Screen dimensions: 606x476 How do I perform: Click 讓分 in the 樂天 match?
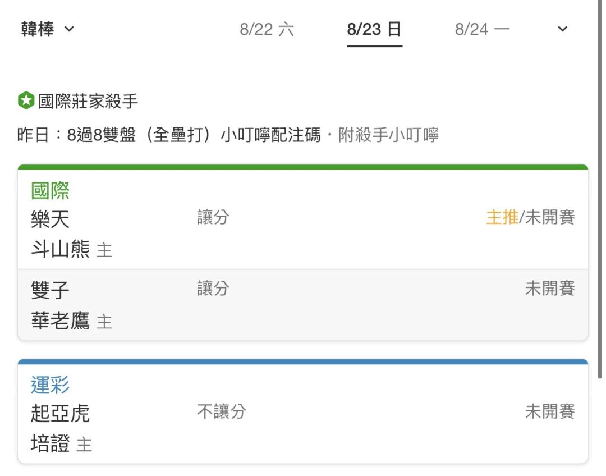click(x=213, y=217)
